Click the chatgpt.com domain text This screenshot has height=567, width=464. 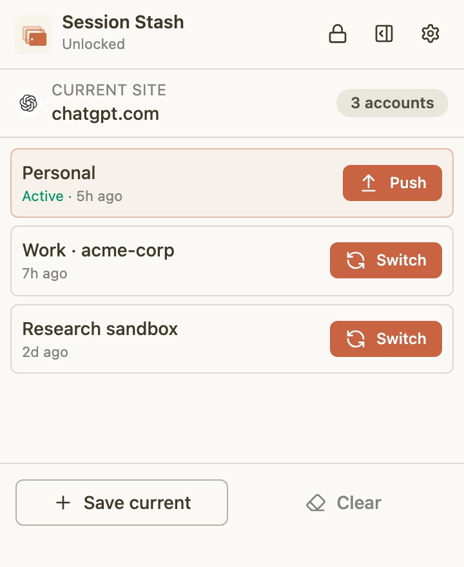click(x=105, y=114)
